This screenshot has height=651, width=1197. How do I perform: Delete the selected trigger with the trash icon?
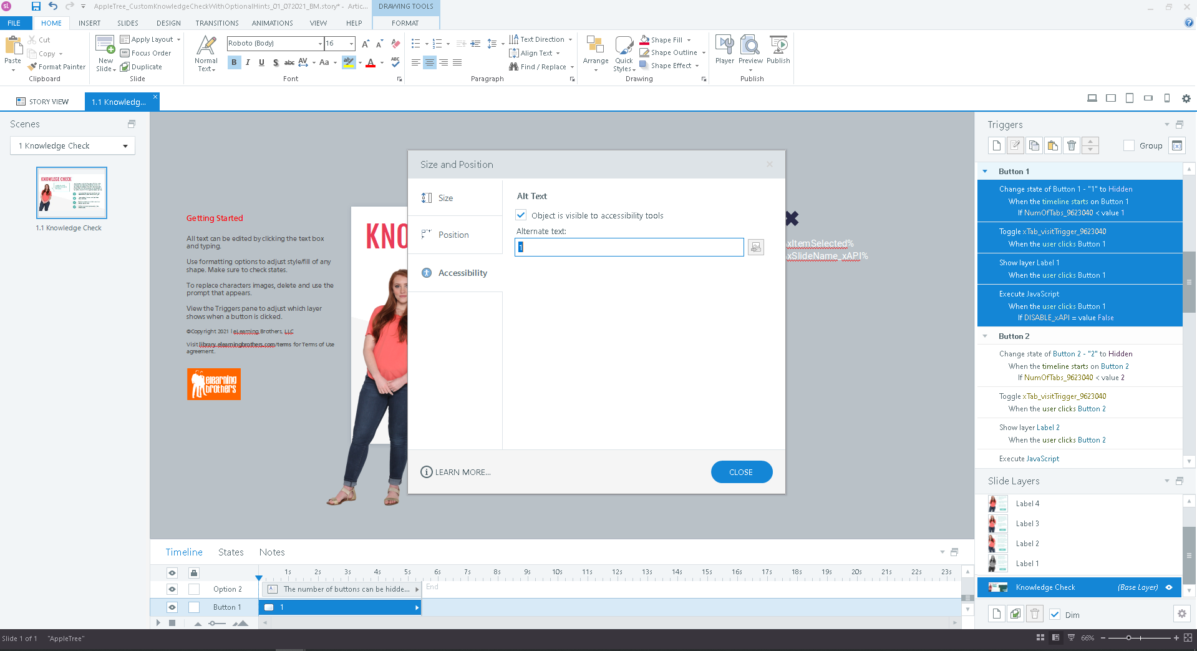click(1071, 145)
